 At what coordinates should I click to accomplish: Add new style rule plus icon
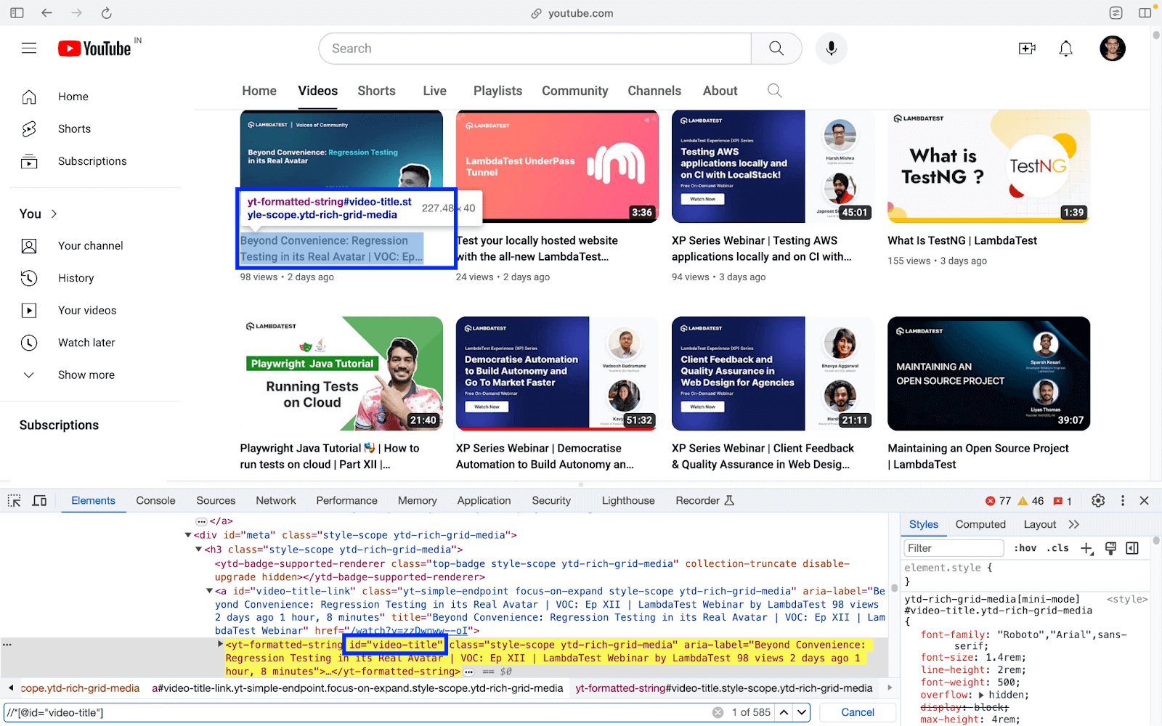click(1086, 549)
